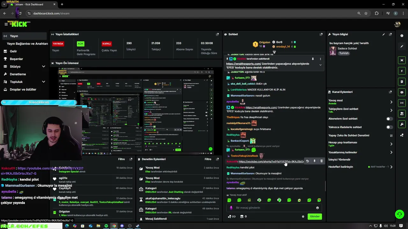
Task: Open the emoji picker in the message box
Action: [317, 208]
